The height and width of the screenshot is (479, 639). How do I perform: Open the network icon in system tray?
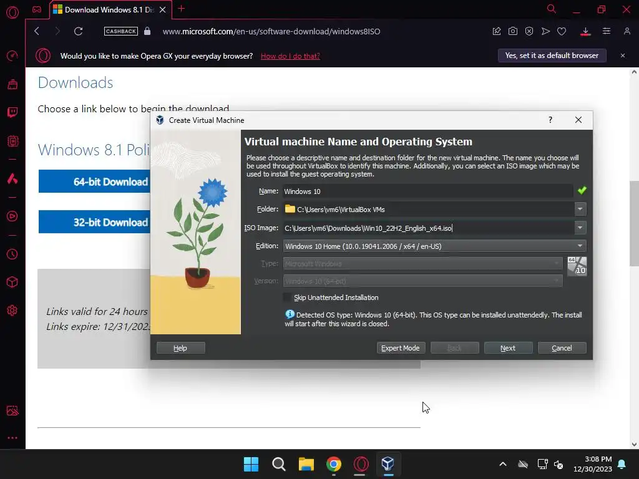tap(542, 464)
